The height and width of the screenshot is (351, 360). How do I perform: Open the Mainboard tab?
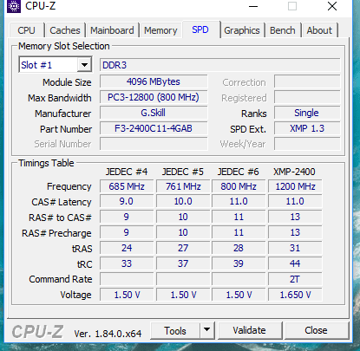[112, 30]
